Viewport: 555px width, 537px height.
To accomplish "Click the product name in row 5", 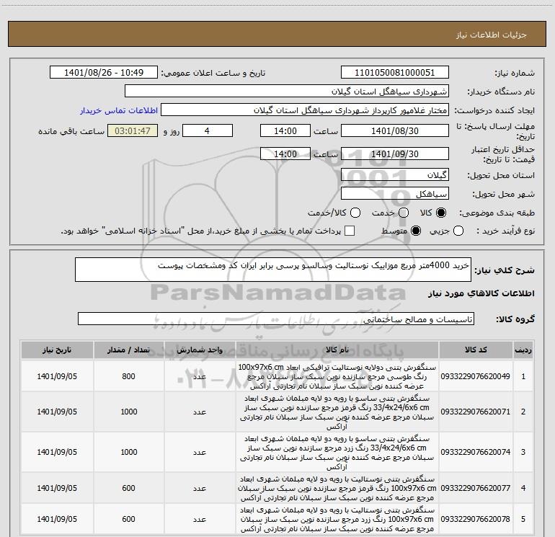I will pyautogui.click(x=337, y=519).
